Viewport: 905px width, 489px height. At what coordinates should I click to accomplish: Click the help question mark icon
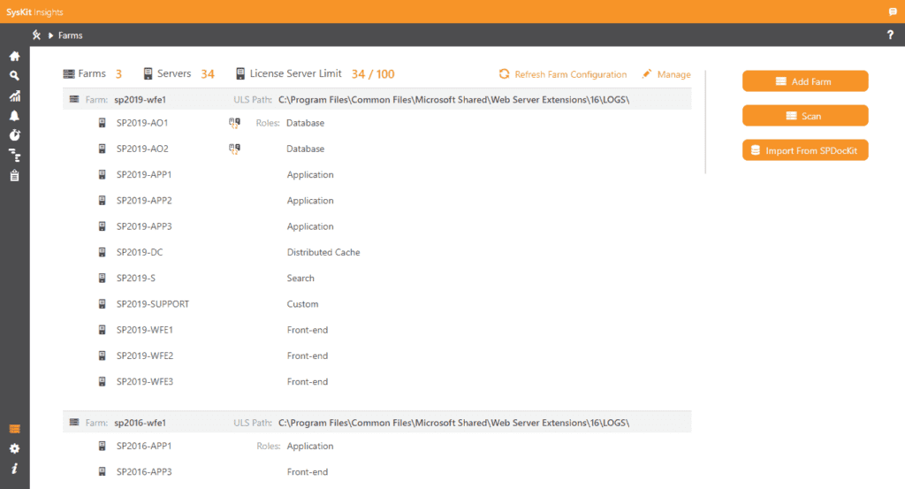coord(890,34)
